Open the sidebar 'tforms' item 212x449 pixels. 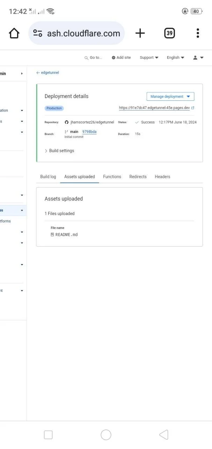6,221
